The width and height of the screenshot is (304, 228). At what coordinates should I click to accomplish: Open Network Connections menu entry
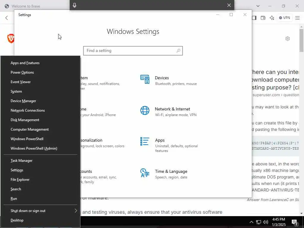(40, 110)
